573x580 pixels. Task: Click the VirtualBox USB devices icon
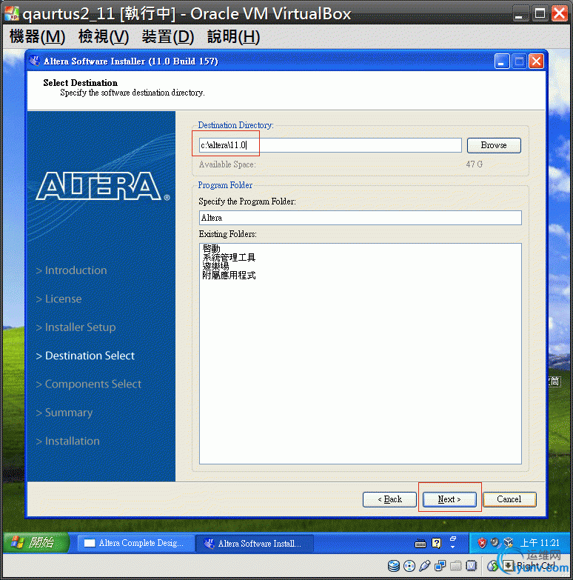pos(425,566)
